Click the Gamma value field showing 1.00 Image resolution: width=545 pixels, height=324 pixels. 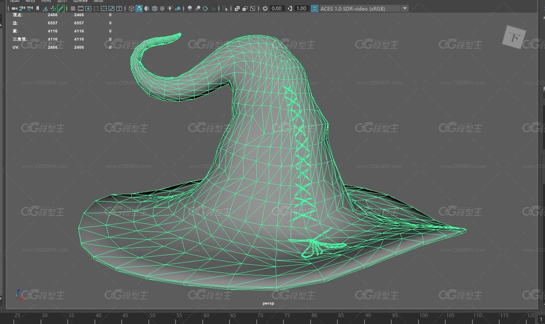pyautogui.click(x=301, y=8)
